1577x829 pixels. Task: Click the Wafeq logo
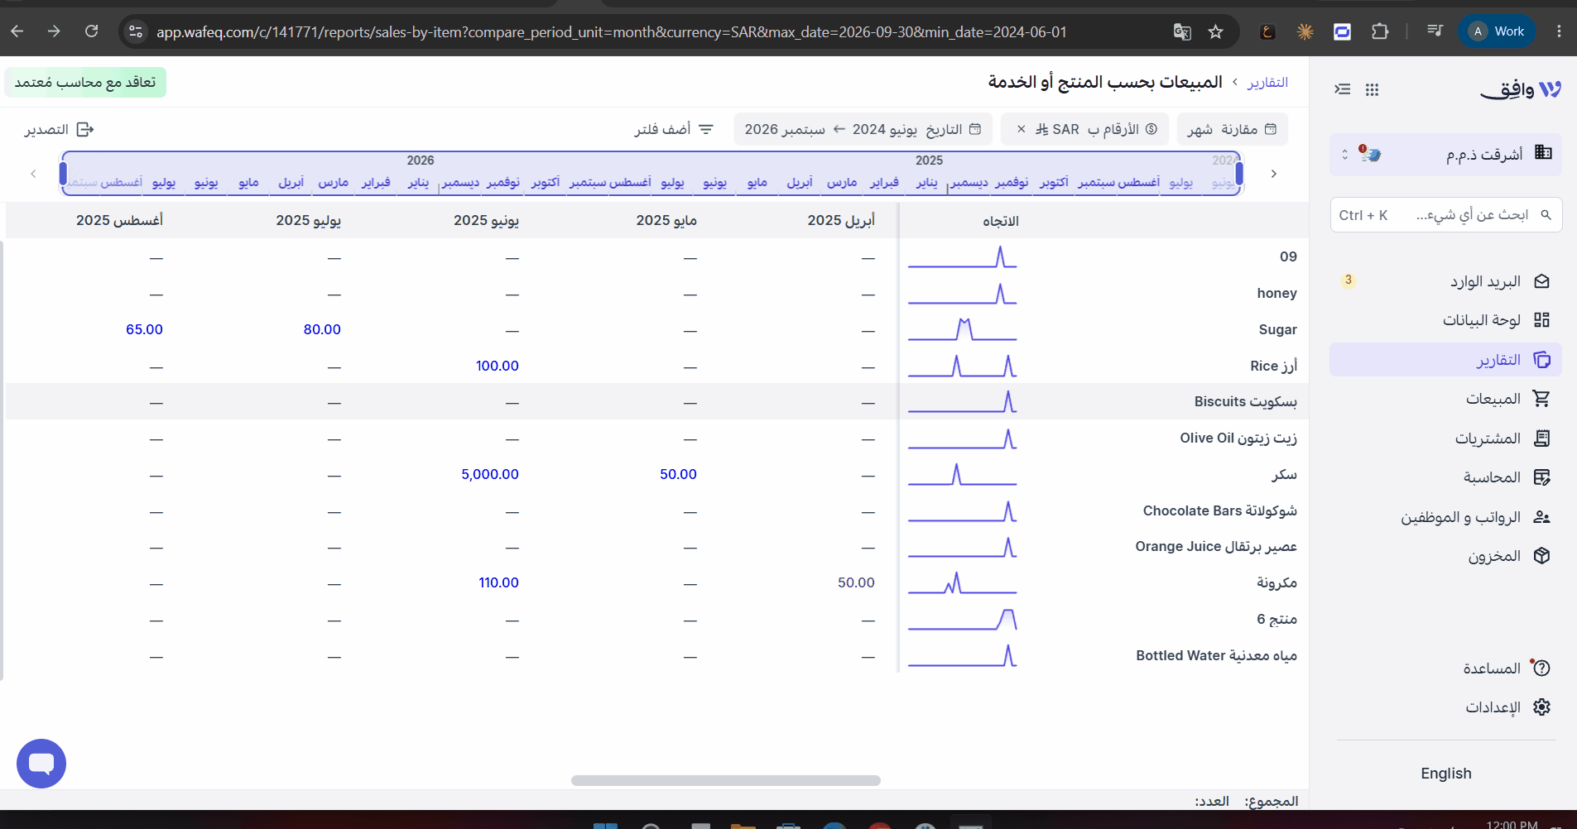1520,89
